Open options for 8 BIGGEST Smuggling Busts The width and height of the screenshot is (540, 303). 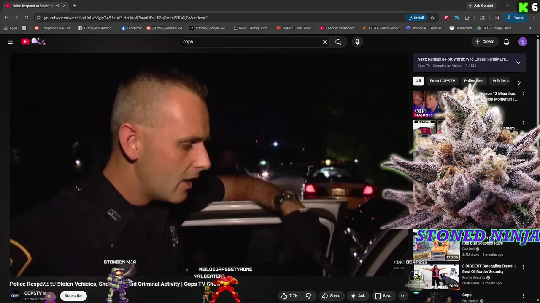point(524,267)
